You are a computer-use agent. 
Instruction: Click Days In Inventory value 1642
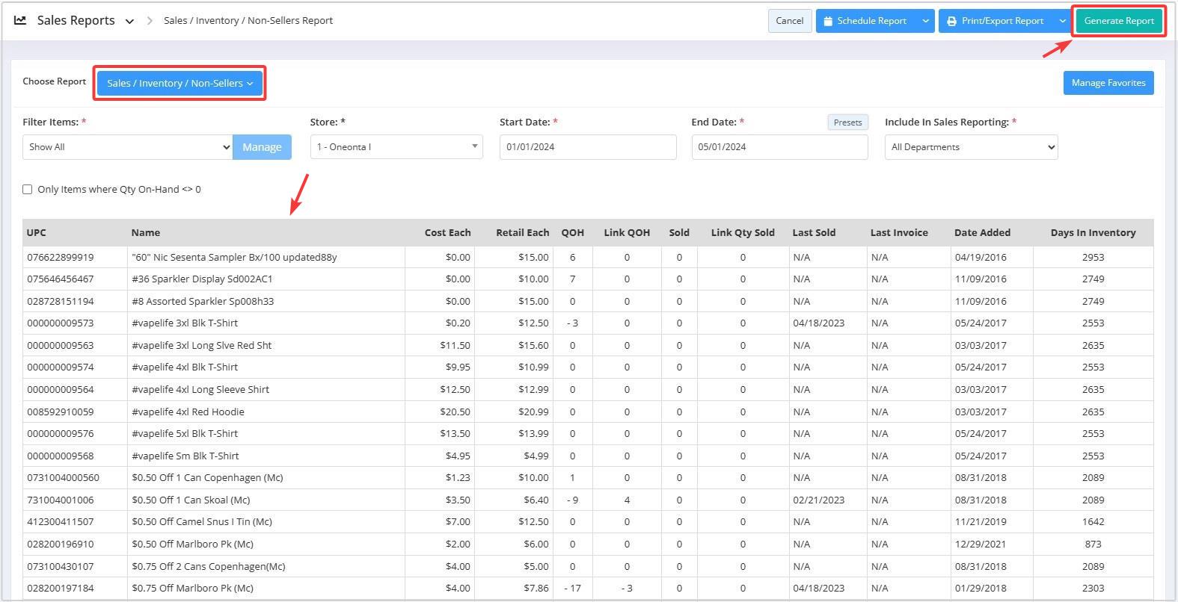1093,522
